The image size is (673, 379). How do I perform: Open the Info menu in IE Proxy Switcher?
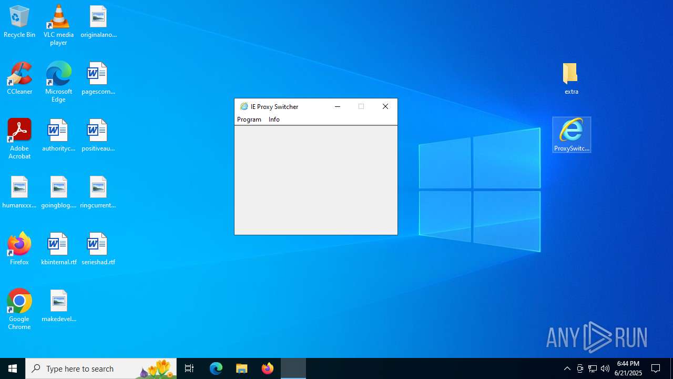[274, 119]
